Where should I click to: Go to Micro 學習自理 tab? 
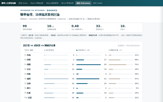point(67,3)
